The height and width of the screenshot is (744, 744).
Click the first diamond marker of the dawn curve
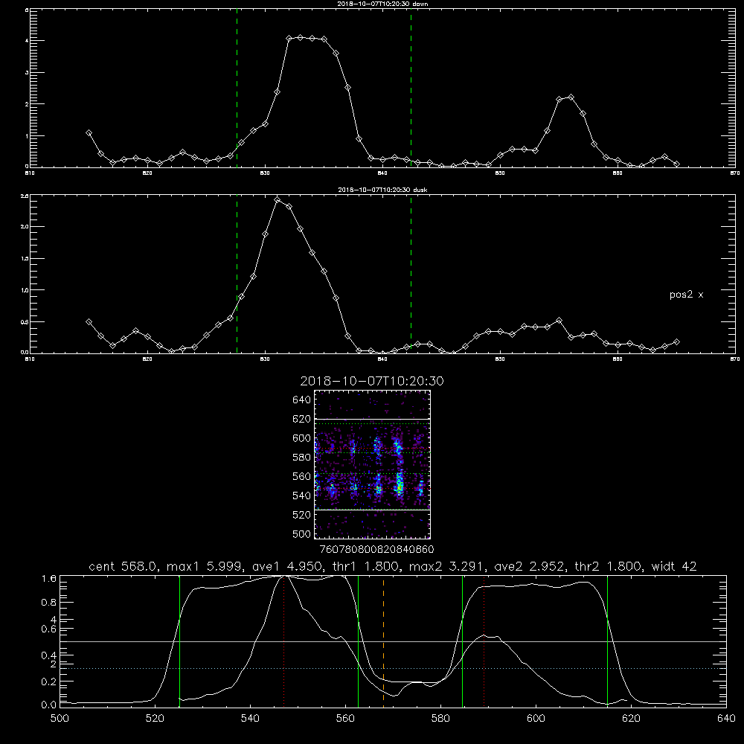click(x=89, y=133)
